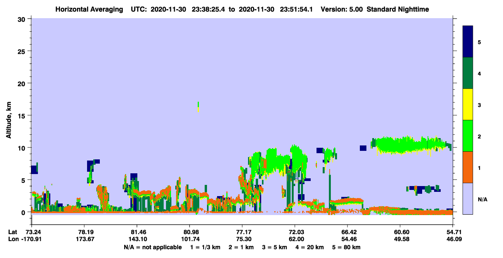Screen dimensions: 503x258
Task: Click the dark blue colorbar segment labeled 5
Action: pyautogui.click(x=468, y=42)
